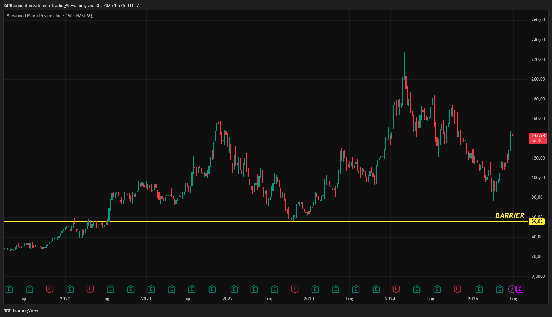This screenshot has height=317, width=552.
Task: Open the purple upcoming earnings E icon
Action: (520, 289)
